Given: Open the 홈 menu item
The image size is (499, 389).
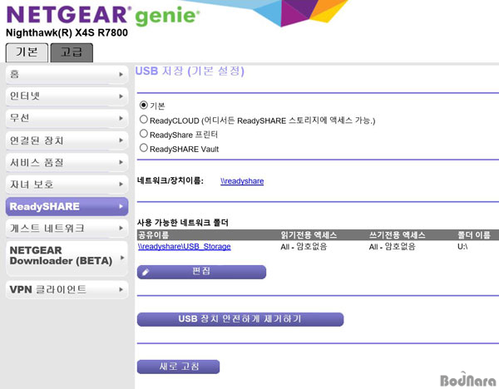Looking at the screenshot, I should point(67,75).
